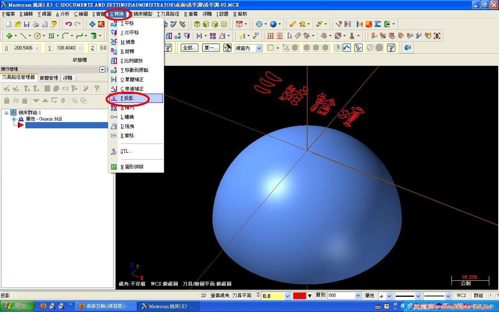Click the 全部... select all button
The image size is (499, 312).
(189, 48)
